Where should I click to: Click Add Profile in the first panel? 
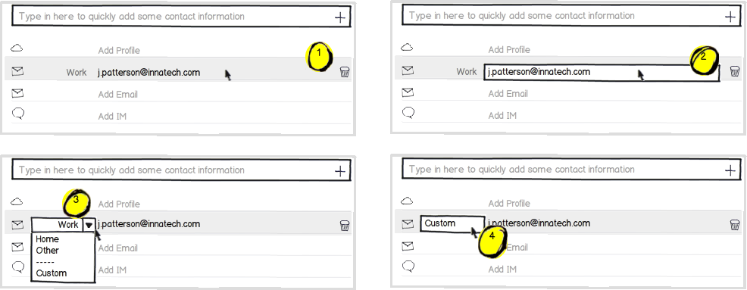[x=119, y=51]
